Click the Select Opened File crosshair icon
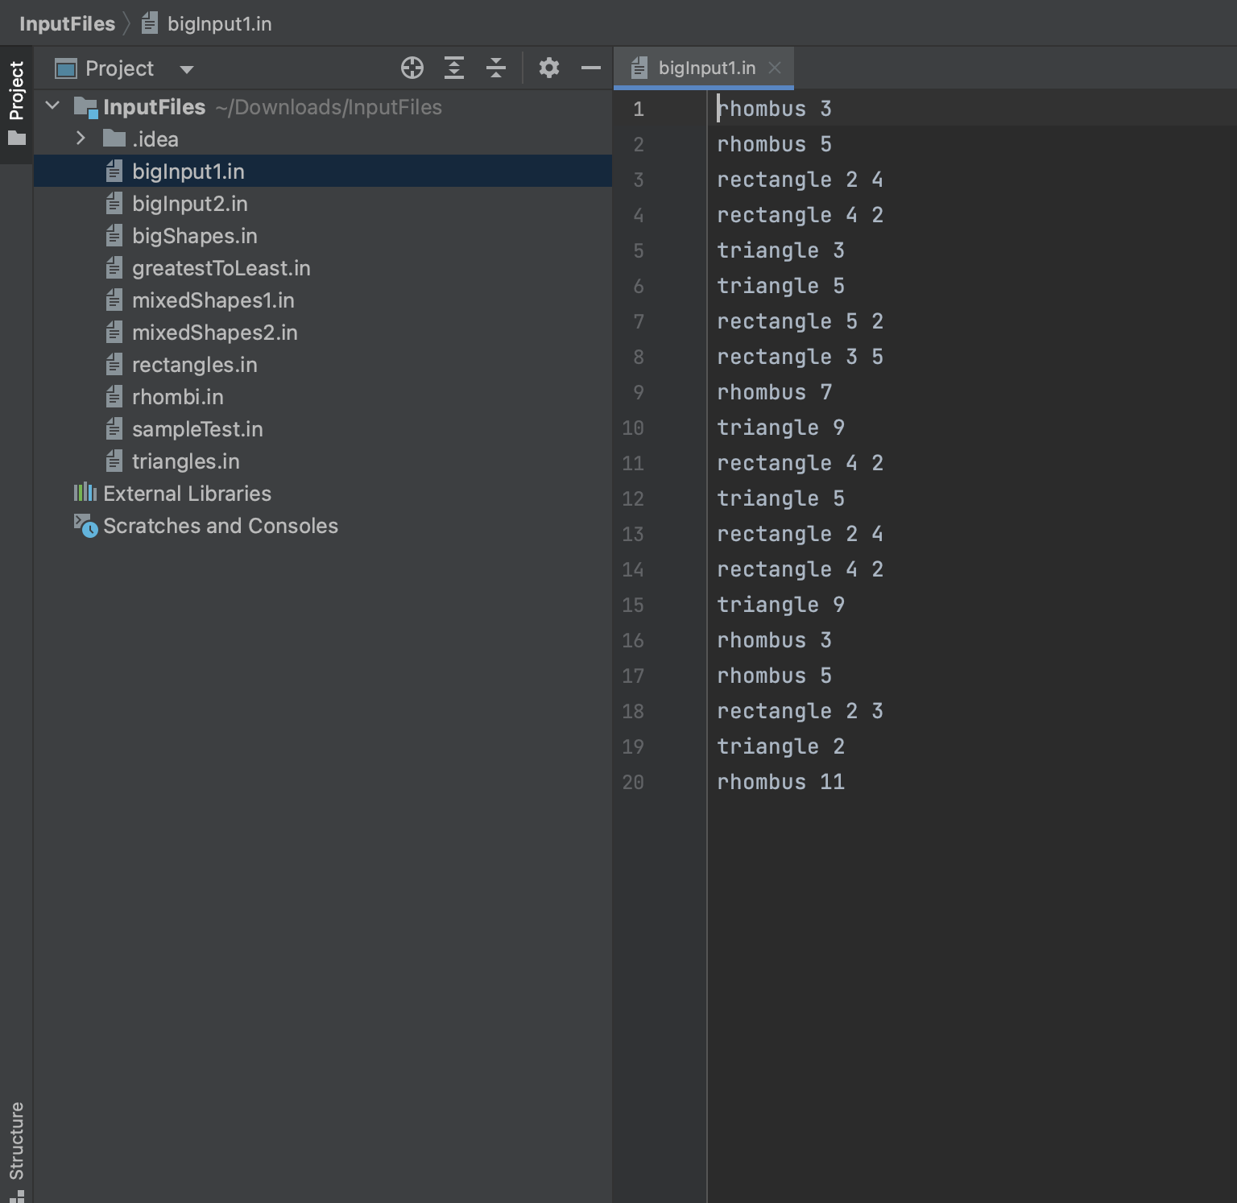Viewport: 1237px width, 1203px height. point(412,68)
